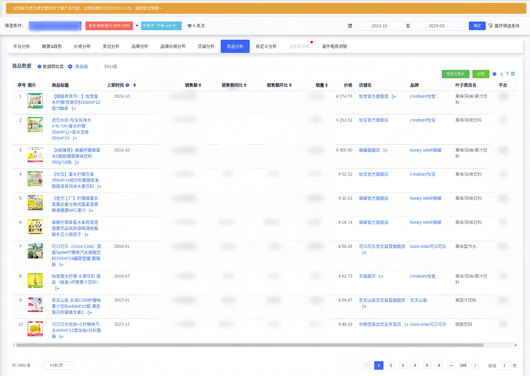The width and height of the screenshot is (530, 376).
Task: Go to next page arrow
Action: 475,365
